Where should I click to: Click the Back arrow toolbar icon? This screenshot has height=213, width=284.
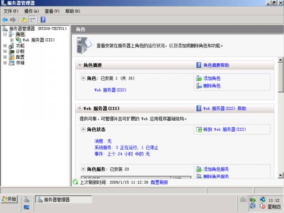click(5, 20)
